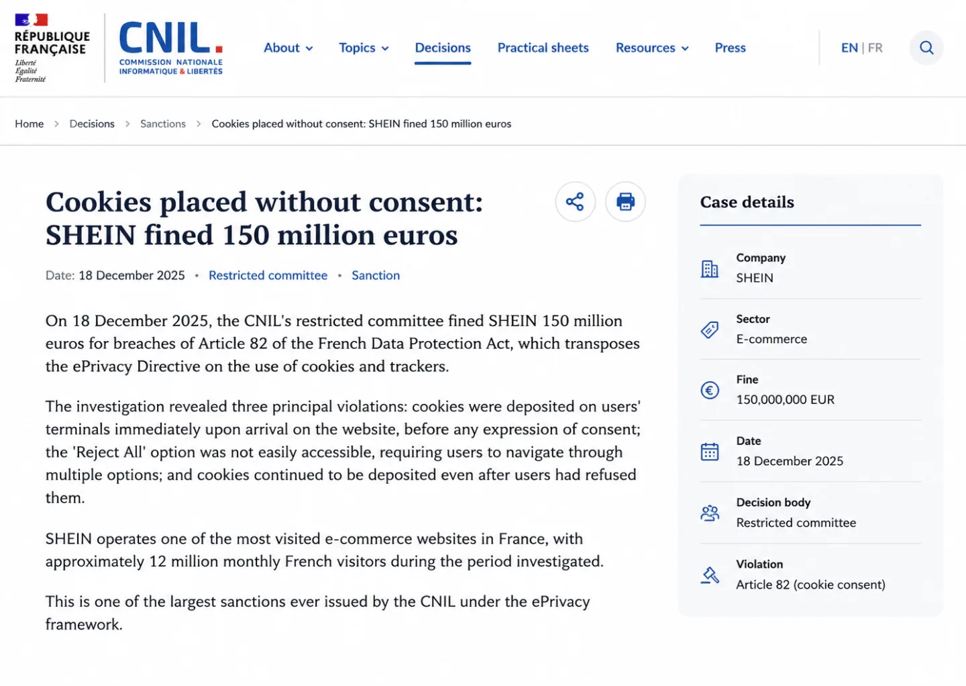Viewport: 966px width, 686px height.
Task: Click the Sanction tag link
Action: click(x=376, y=275)
